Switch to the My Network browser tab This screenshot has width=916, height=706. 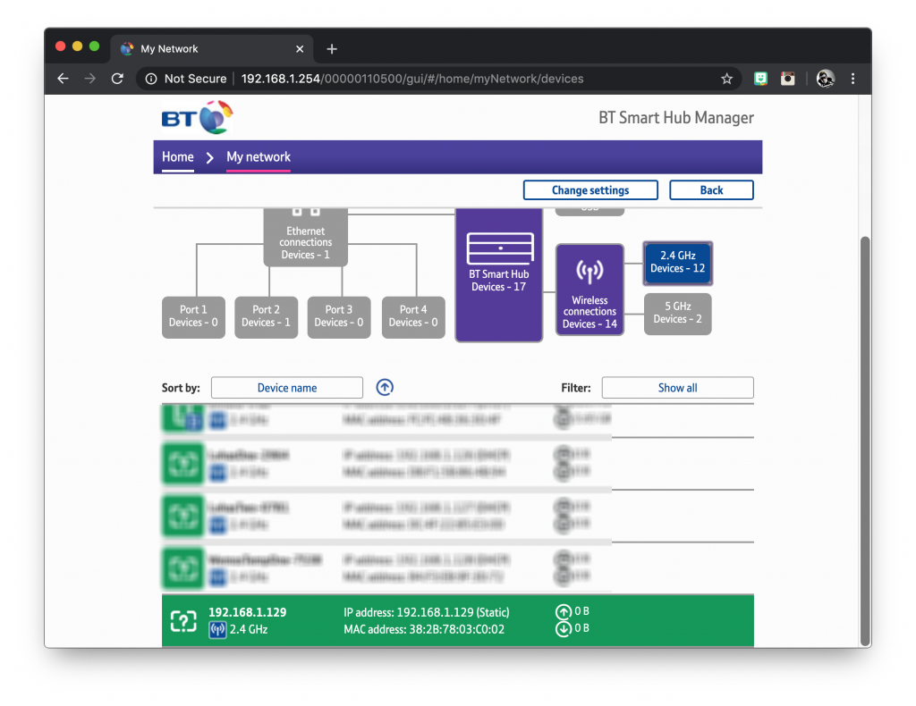point(211,49)
